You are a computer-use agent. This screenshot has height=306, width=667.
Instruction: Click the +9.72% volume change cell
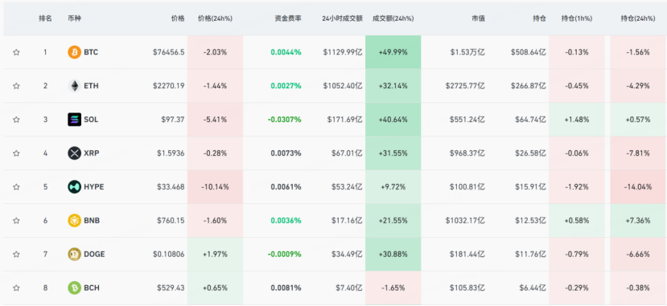[x=393, y=187]
